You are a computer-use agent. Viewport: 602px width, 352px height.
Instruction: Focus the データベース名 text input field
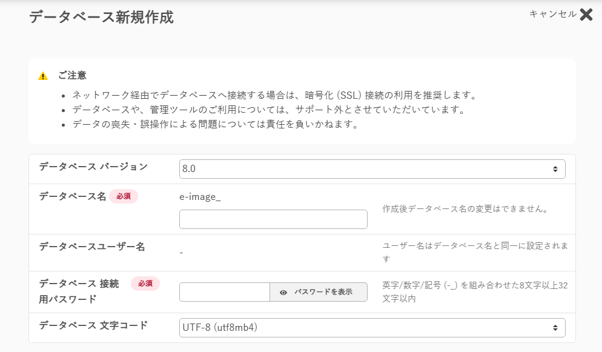click(273, 219)
